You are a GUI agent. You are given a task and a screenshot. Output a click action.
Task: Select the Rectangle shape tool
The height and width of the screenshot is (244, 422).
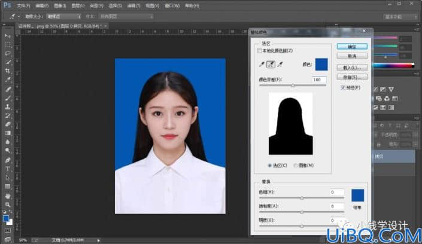coord(8,187)
